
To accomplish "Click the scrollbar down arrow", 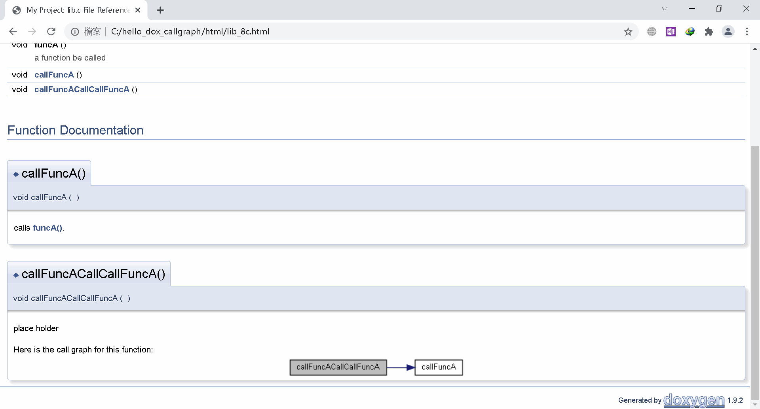I will pyautogui.click(x=755, y=405).
